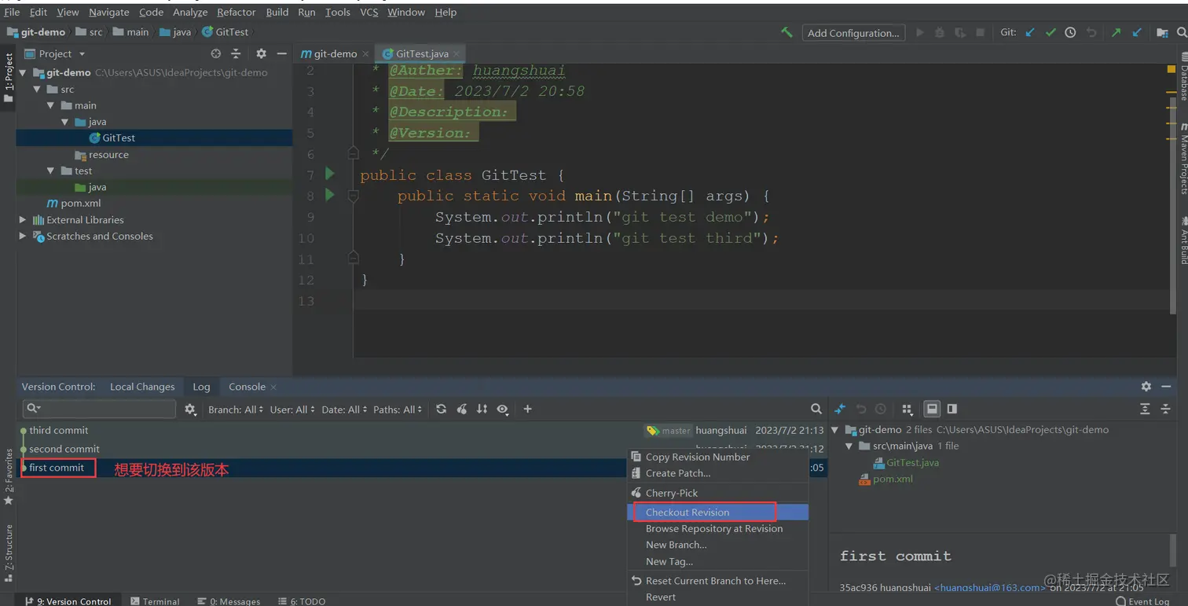The image size is (1188, 606).
Task: Toggle the Database side tool window
Action: coord(1183,77)
